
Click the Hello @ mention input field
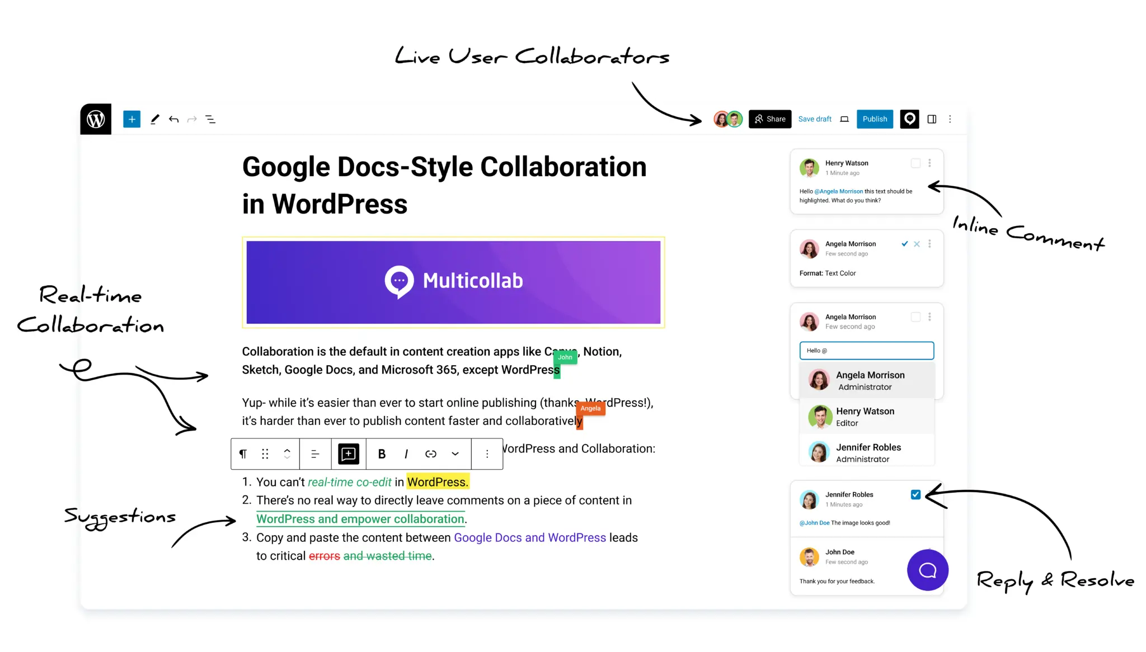point(865,350)
